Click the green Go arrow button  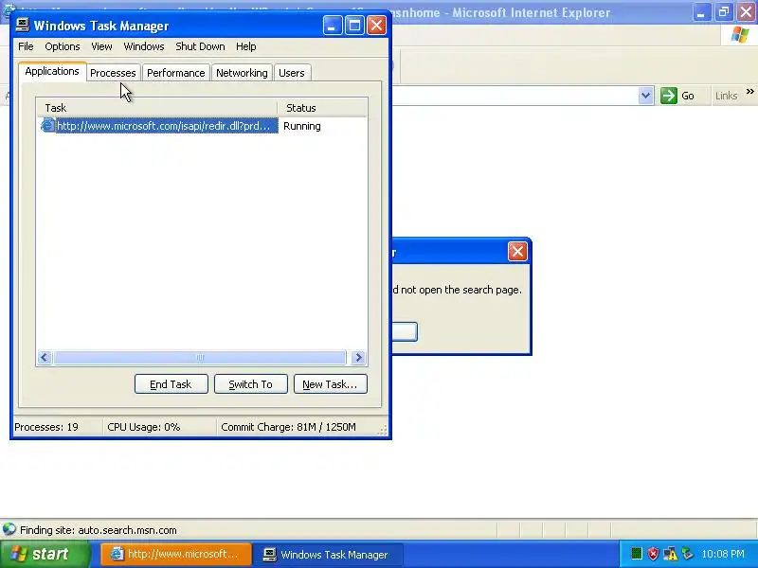coord(669,96)
